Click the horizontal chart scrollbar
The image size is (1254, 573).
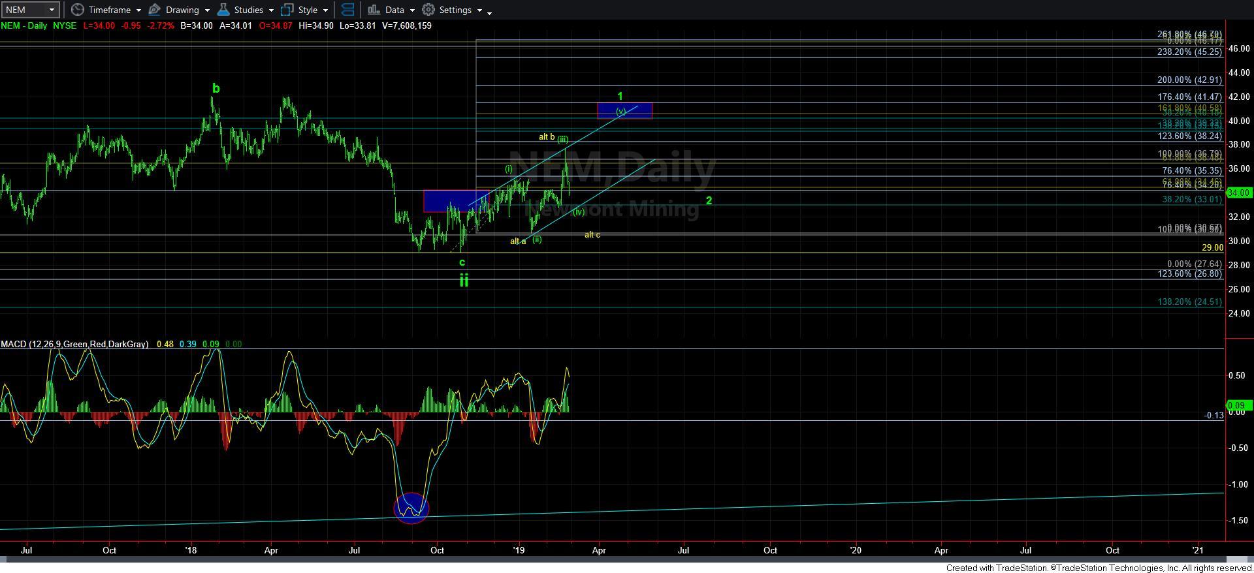pos(627,559)
